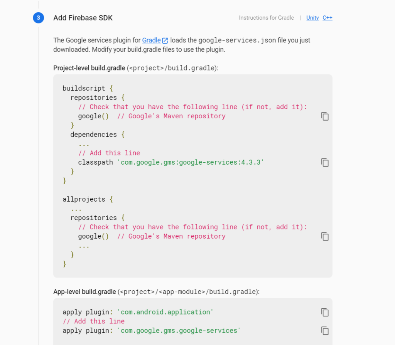Click "// Add this line" comment in app-level block
This screenshot has height=345, width=395.
pos(94,321)
